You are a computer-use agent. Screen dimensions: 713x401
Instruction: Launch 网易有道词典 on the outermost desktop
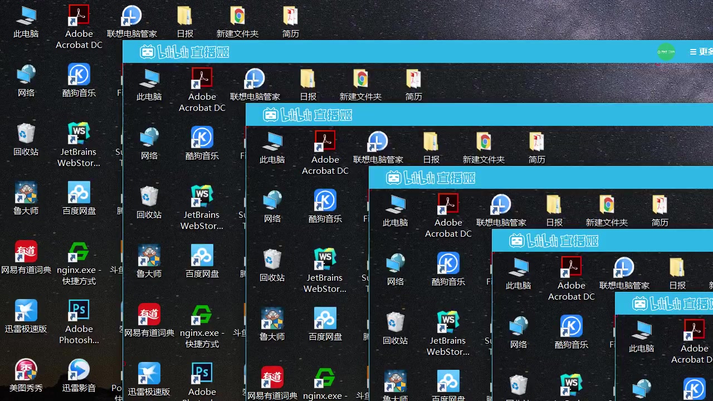[x=26, y=258]
